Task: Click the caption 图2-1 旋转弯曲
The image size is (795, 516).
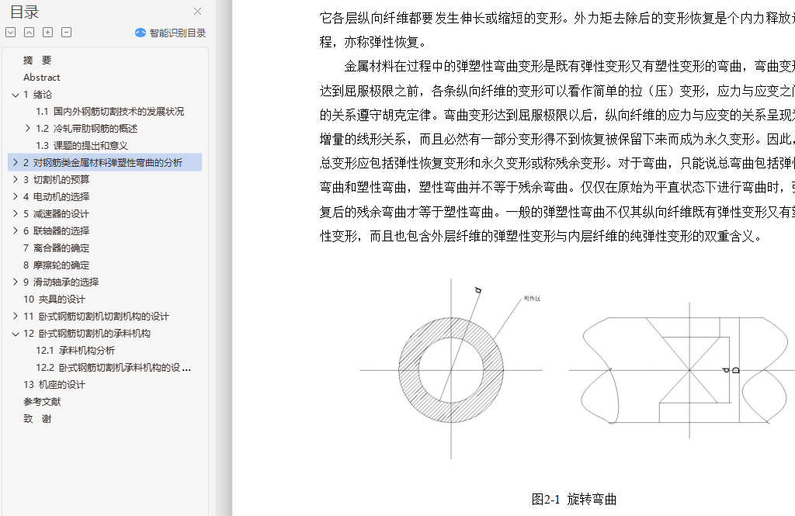Action: coord(574,499)
